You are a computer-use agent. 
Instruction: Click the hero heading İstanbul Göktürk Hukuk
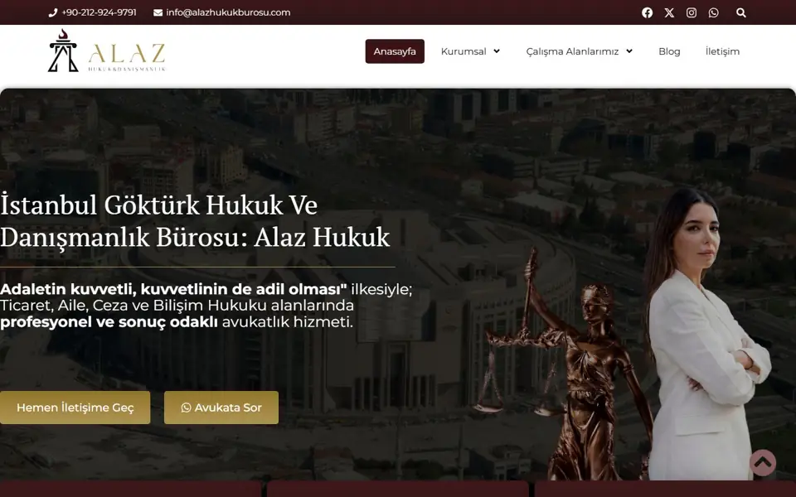coord(195,221)
